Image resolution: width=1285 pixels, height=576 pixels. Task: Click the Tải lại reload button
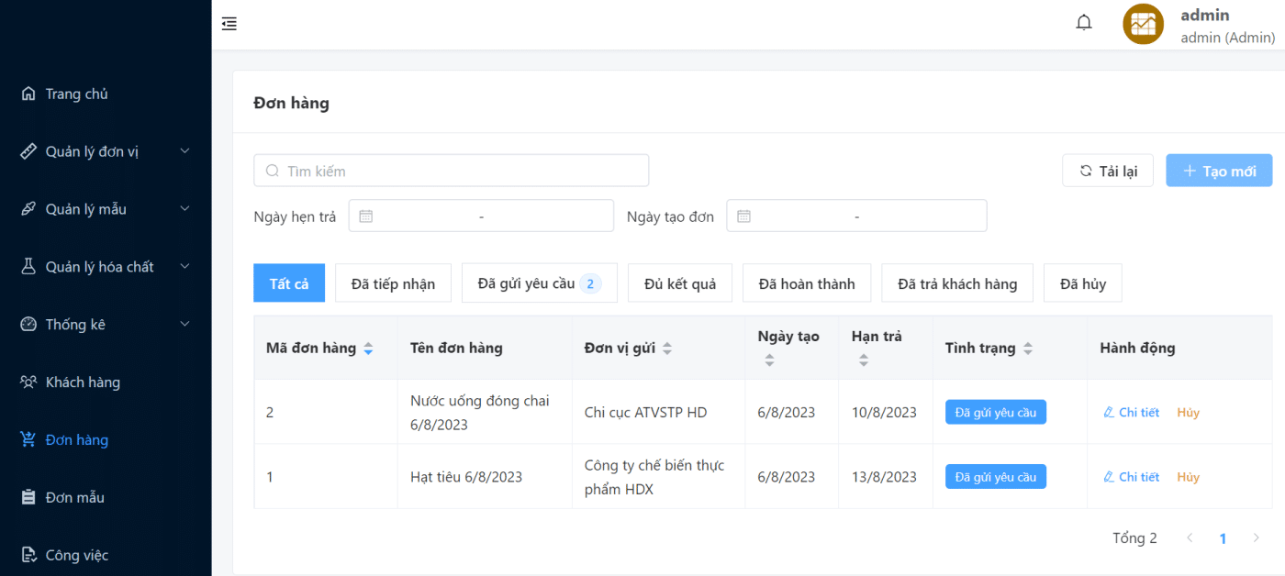click(1108, 171)
